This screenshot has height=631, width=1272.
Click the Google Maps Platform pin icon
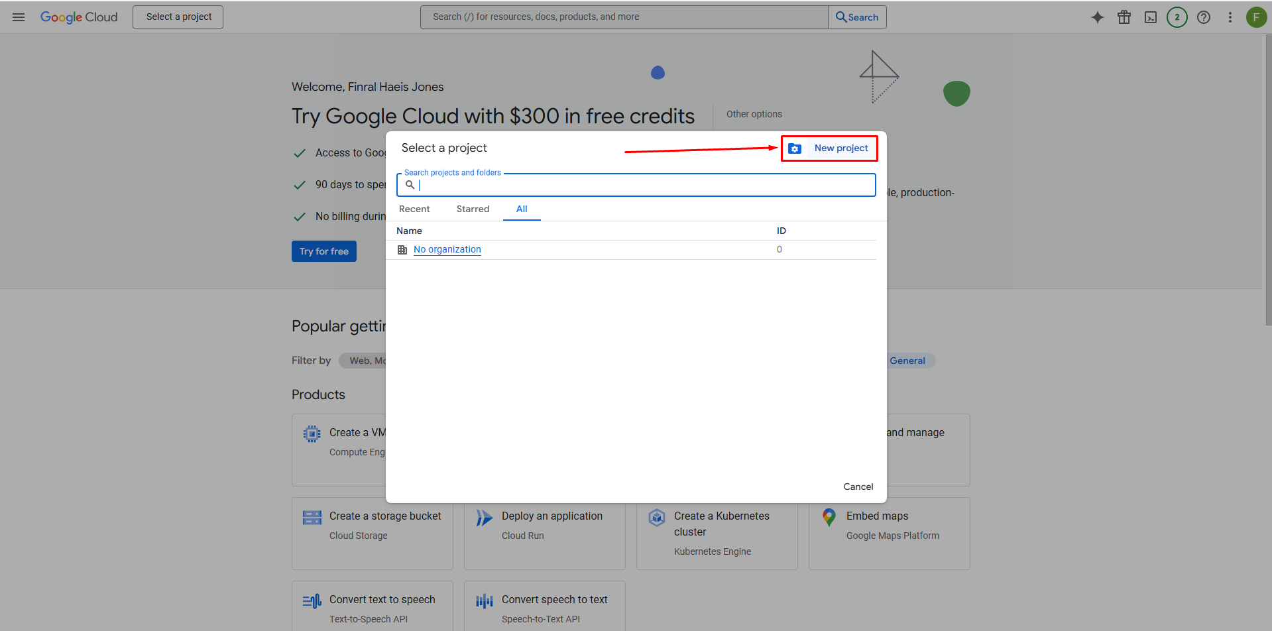point(829,518)
